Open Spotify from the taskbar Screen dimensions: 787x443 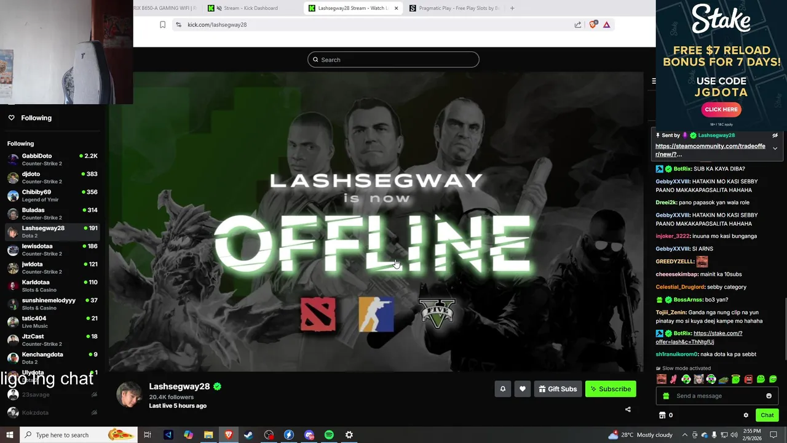point(329,435)
